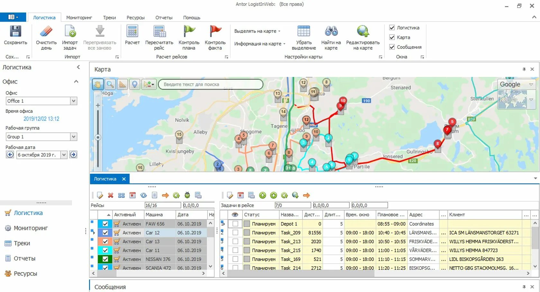The height and width of the screenshot is (292, 540).
Task: Open Контроль плана green flag
Action: point(189,31)
